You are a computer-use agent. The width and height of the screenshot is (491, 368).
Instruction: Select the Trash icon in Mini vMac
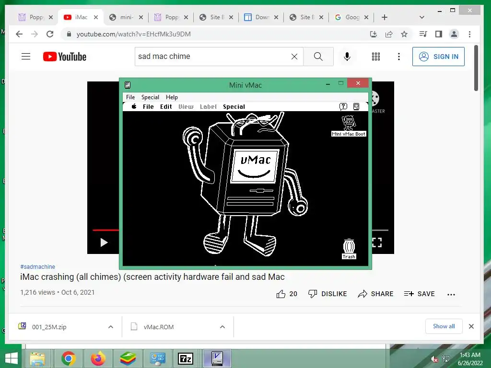coord(349,249)
